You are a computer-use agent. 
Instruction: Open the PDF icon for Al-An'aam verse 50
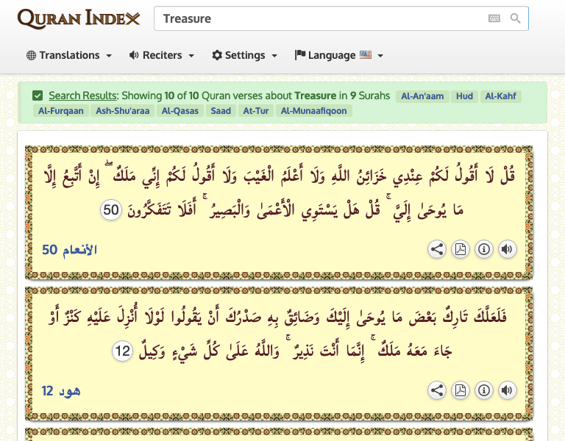pos(461,249)
